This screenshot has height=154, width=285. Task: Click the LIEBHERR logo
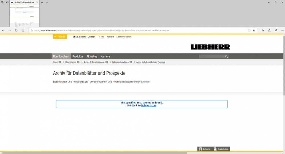(210, 47)
